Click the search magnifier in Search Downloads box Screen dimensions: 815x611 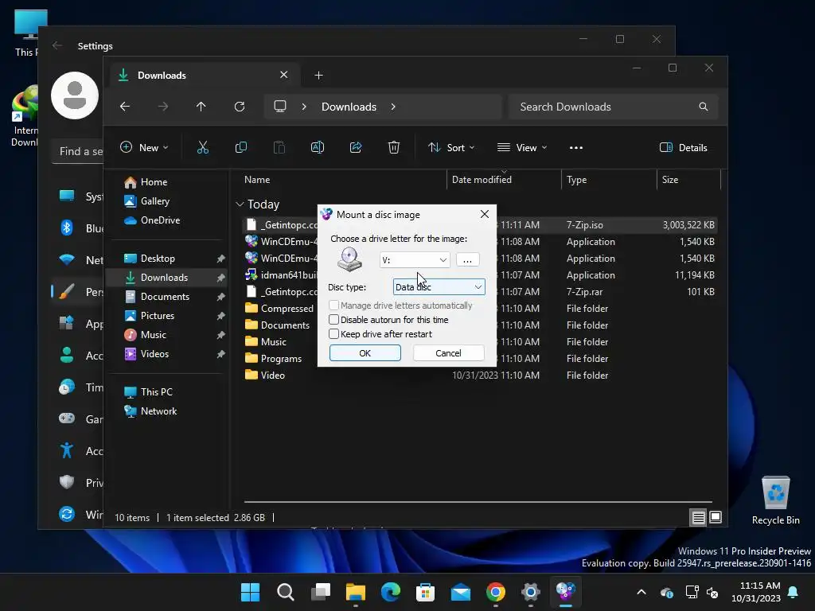[704, 107]
